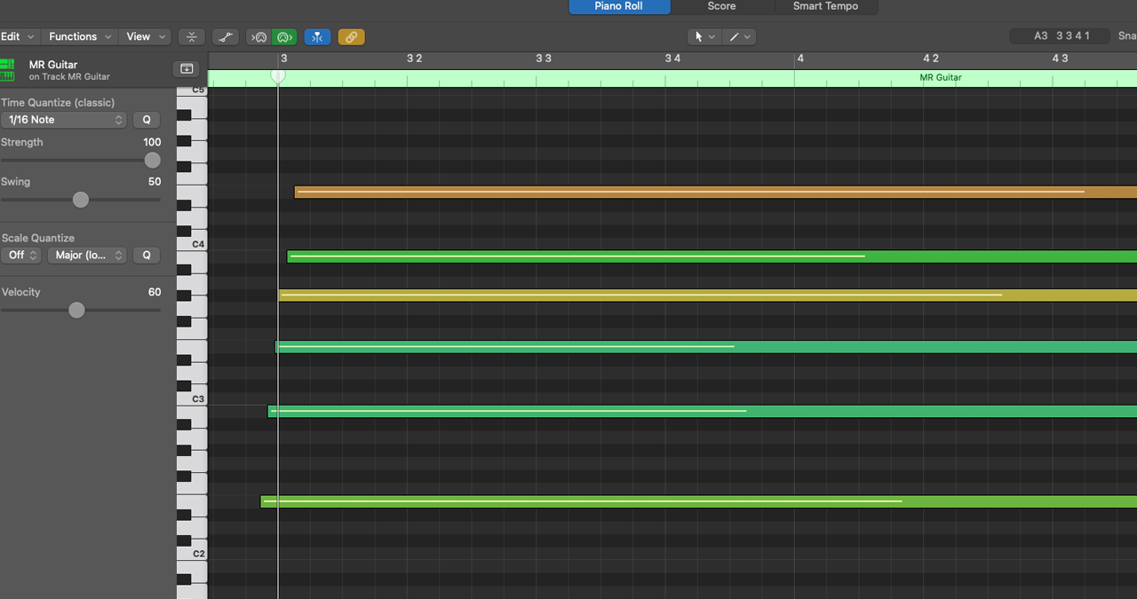This screenshot has height=599, width=1137.
Task: Switch to the Piano Roll tab
Action: (619, 6)
